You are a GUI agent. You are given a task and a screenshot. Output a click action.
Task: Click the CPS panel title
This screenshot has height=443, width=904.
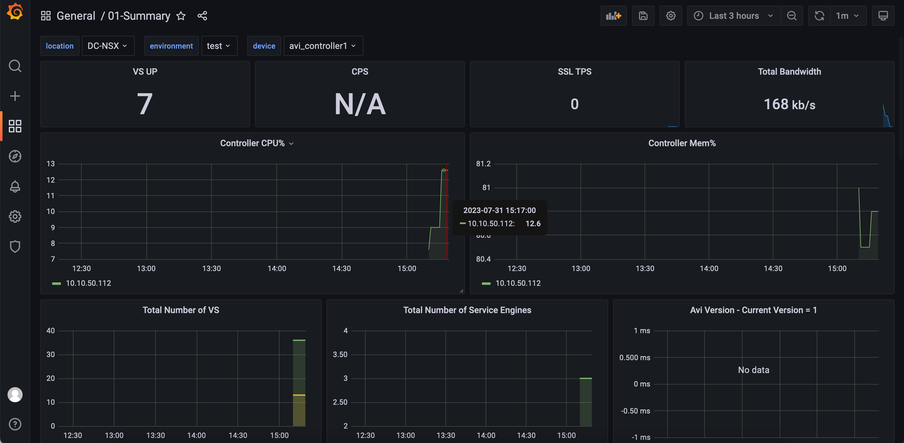tap(360, 72)
